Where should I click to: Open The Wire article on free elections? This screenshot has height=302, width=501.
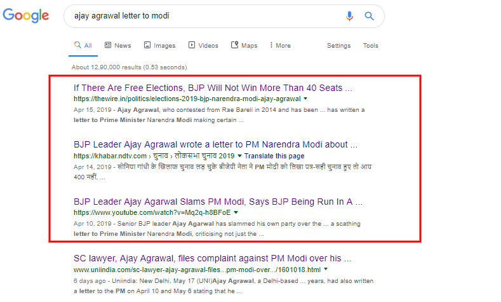(213, 88)
